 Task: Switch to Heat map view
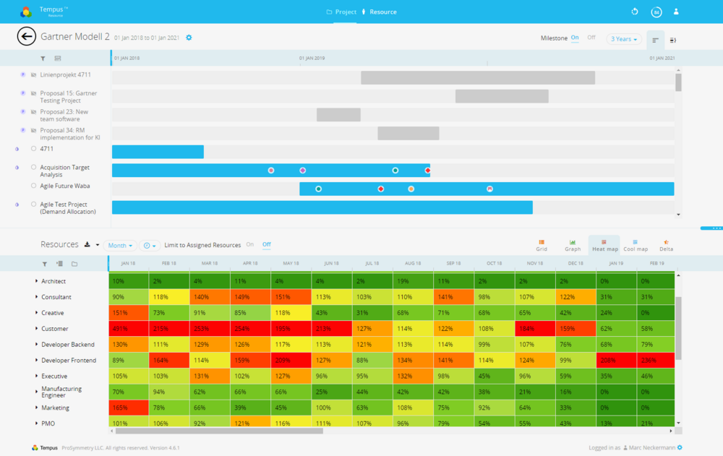(x=604, y=245)
